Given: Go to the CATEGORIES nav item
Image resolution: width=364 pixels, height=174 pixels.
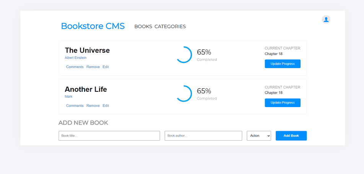Looking at the screenshot, I should point(170,26).
